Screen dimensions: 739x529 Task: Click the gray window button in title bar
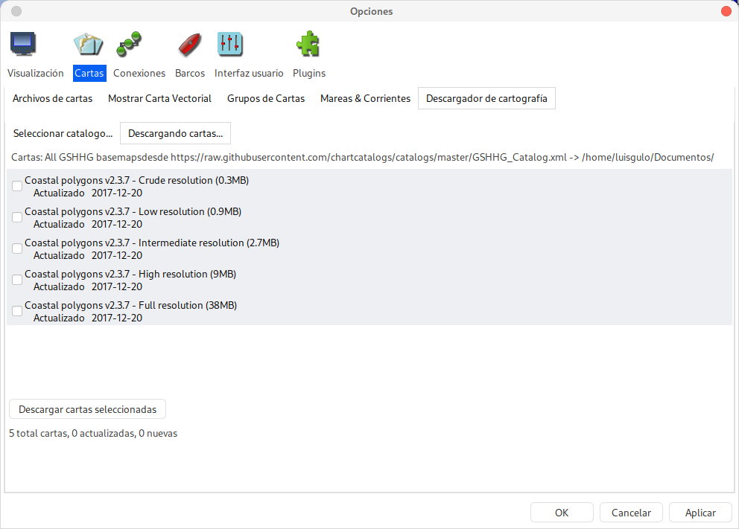[16, 11]
